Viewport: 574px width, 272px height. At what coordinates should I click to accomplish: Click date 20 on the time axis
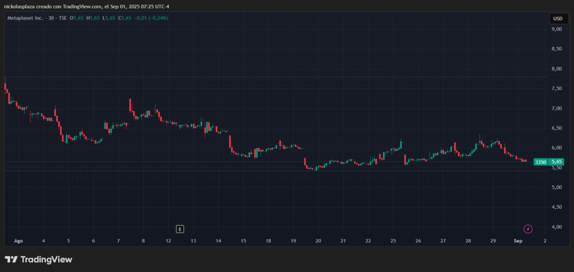click(318, 241)
